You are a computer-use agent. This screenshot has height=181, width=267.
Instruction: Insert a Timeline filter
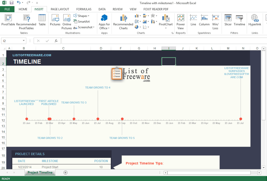[x=239, y=20]
